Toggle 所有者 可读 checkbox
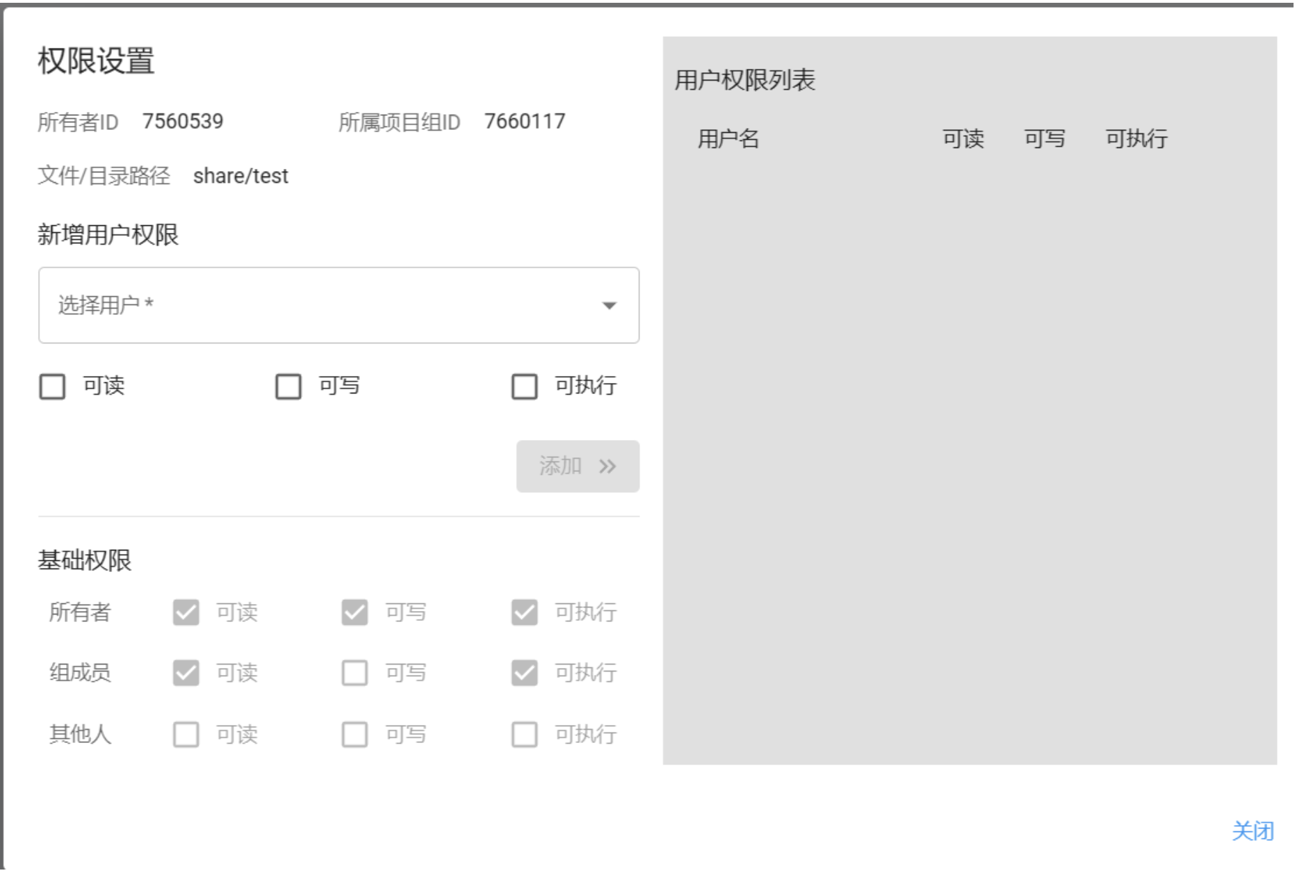The image size is (1297, 873). tap(186, 612)
